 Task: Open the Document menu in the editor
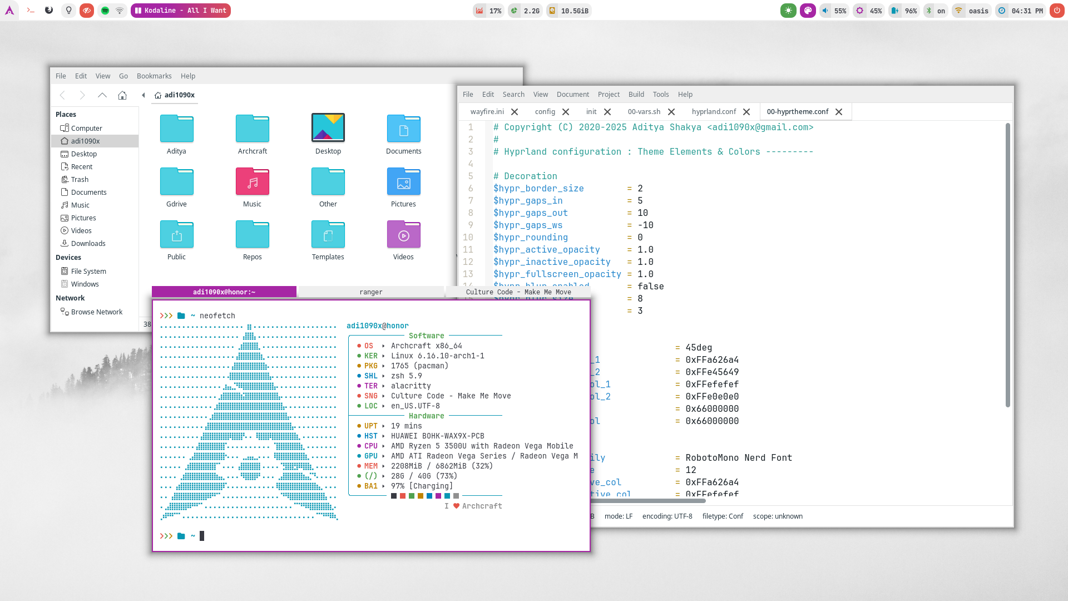572,95
